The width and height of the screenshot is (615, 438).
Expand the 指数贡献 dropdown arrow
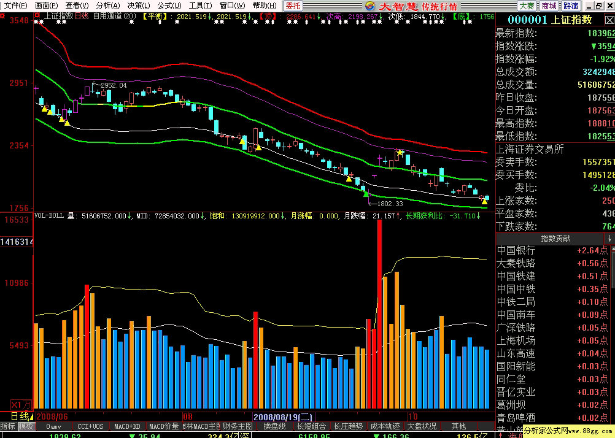[x=609, y=239]
